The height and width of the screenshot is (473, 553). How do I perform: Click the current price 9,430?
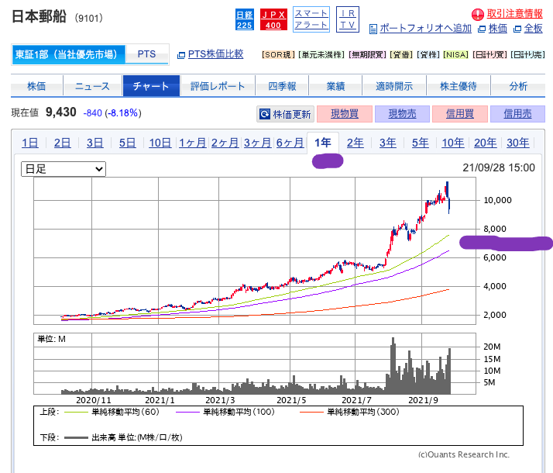[x=60, y=112]
